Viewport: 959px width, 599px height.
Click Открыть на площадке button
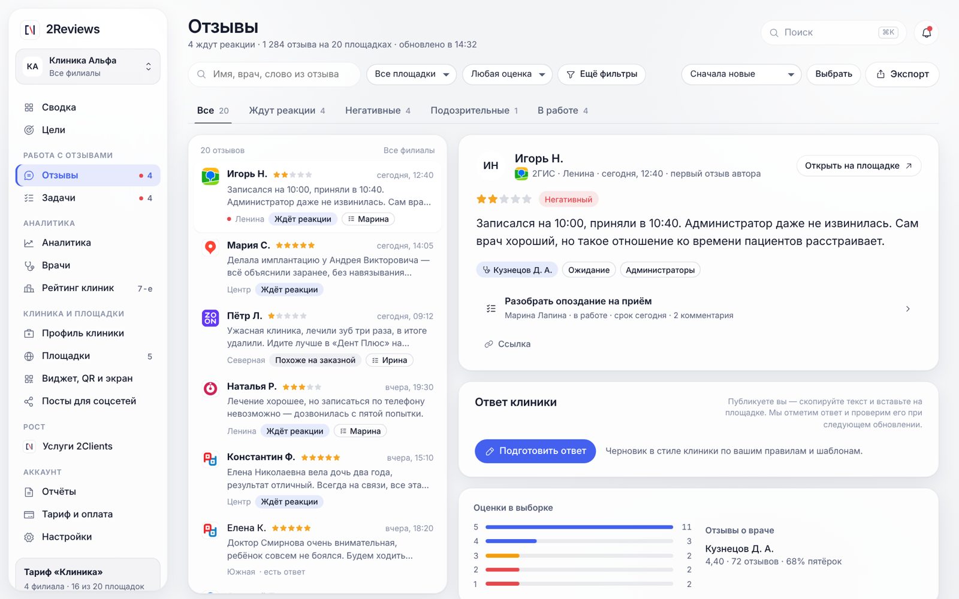pos(858,166)
